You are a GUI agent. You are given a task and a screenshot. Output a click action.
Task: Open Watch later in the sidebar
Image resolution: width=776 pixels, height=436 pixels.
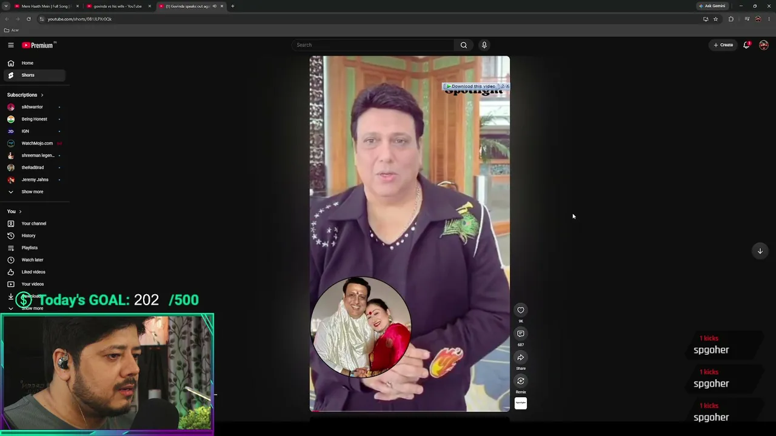pos(35,260)
